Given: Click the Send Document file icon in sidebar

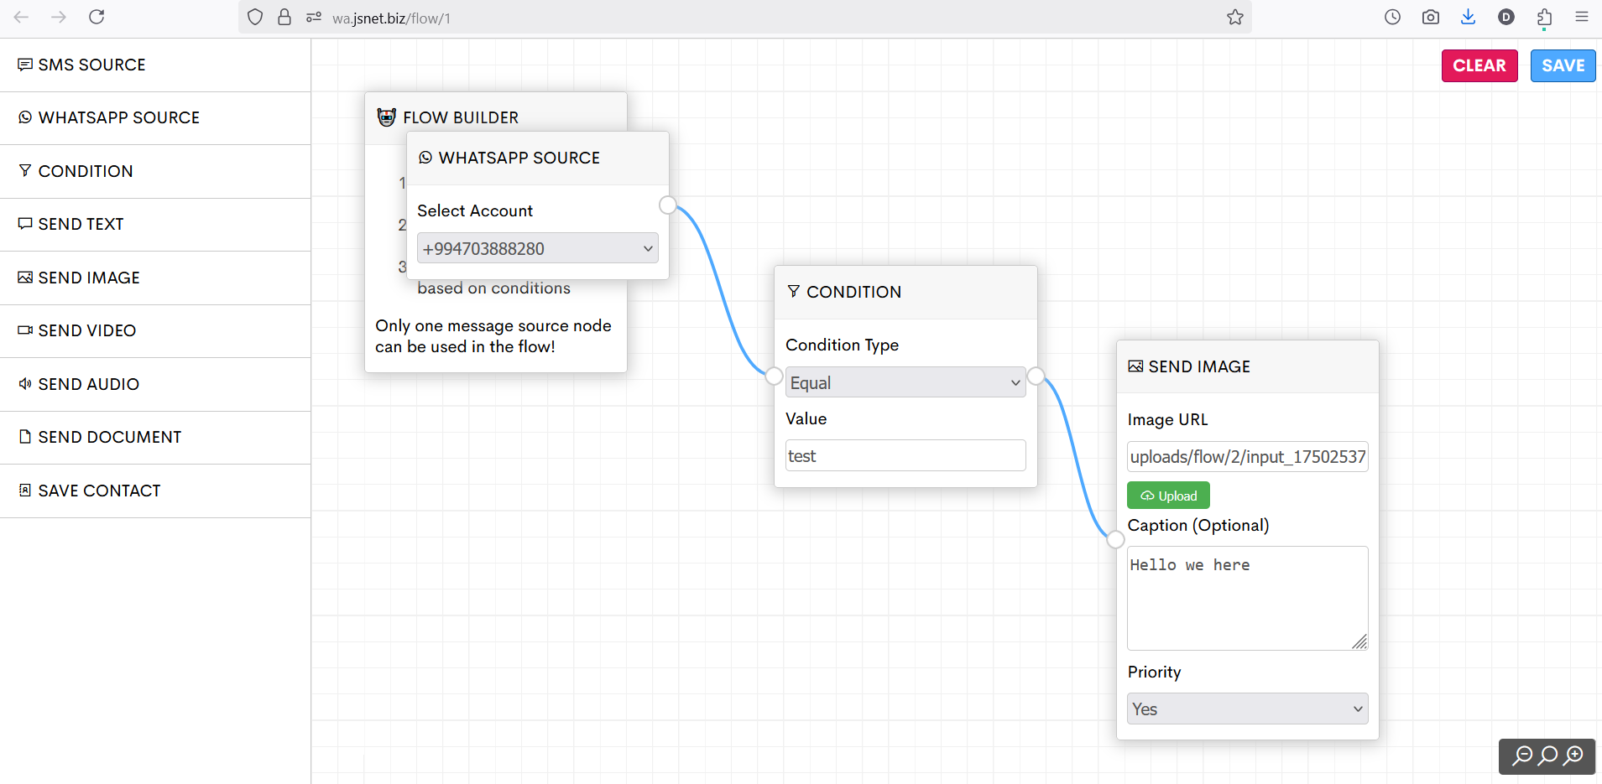Looking at the screenshot, I should [25, 437].
